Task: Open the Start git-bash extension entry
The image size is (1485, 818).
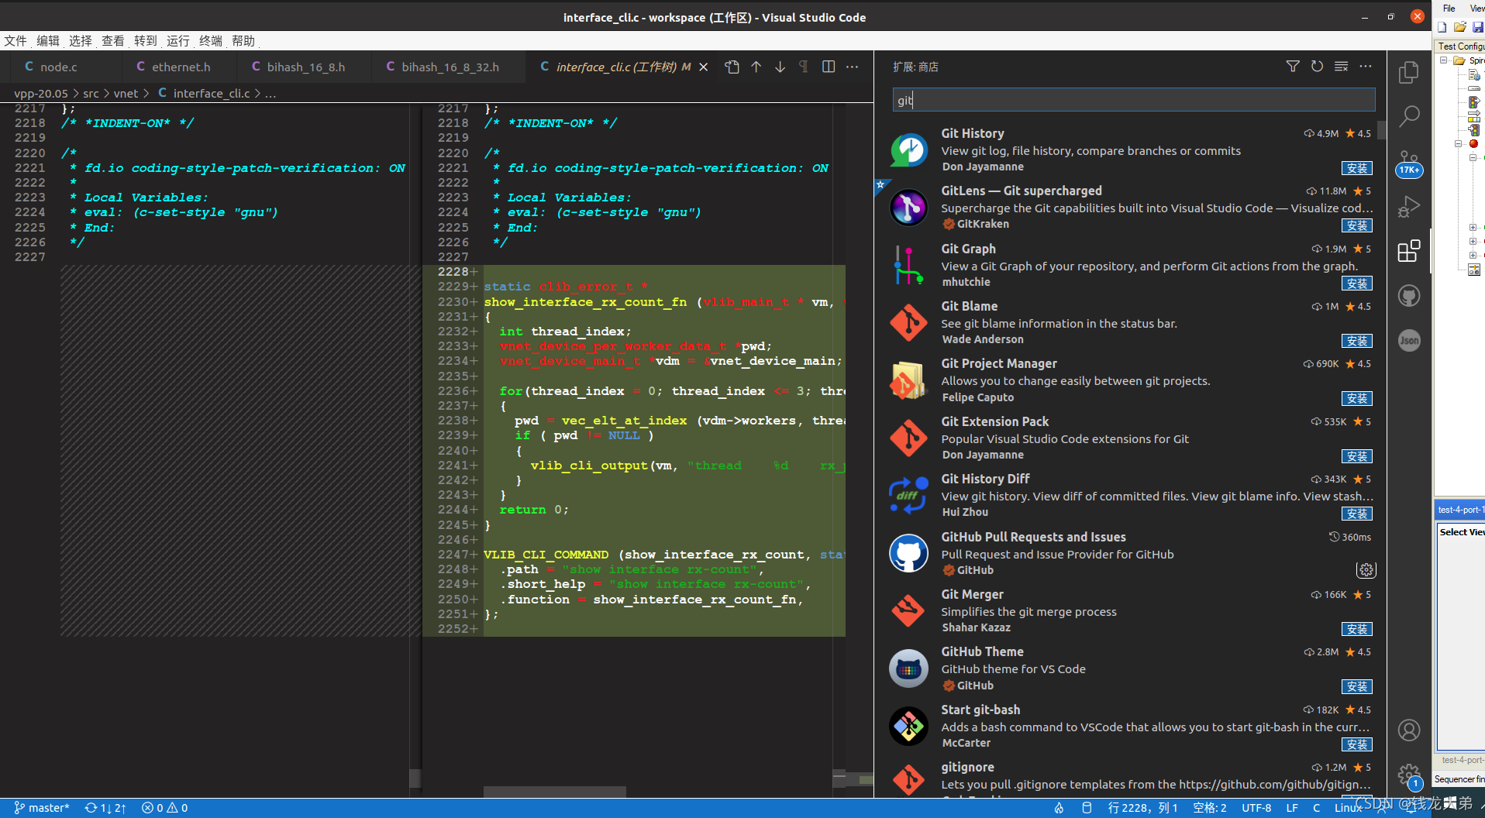Action: (x=1132, y=727)
